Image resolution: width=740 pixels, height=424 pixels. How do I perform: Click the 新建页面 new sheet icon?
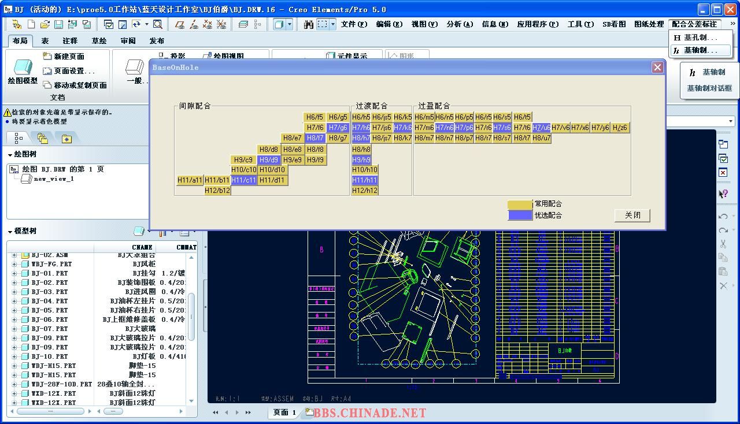point(47,56)
